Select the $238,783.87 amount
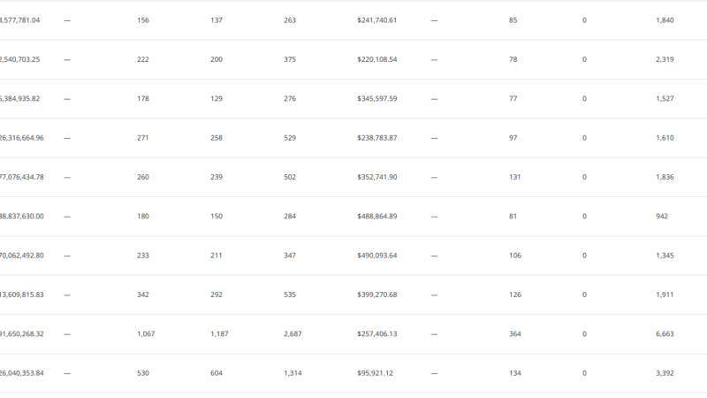The width and height of the screenshot is (707, 398). point(377,138)
